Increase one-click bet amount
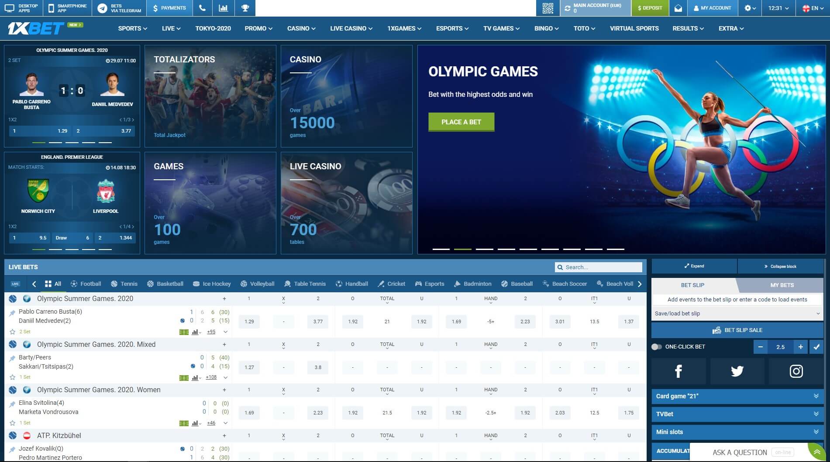 coord(800,347)
